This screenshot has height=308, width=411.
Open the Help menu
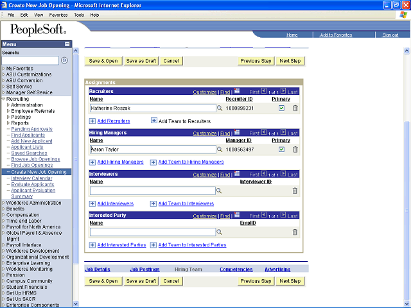pyautogui.click(x=94, y=15)
